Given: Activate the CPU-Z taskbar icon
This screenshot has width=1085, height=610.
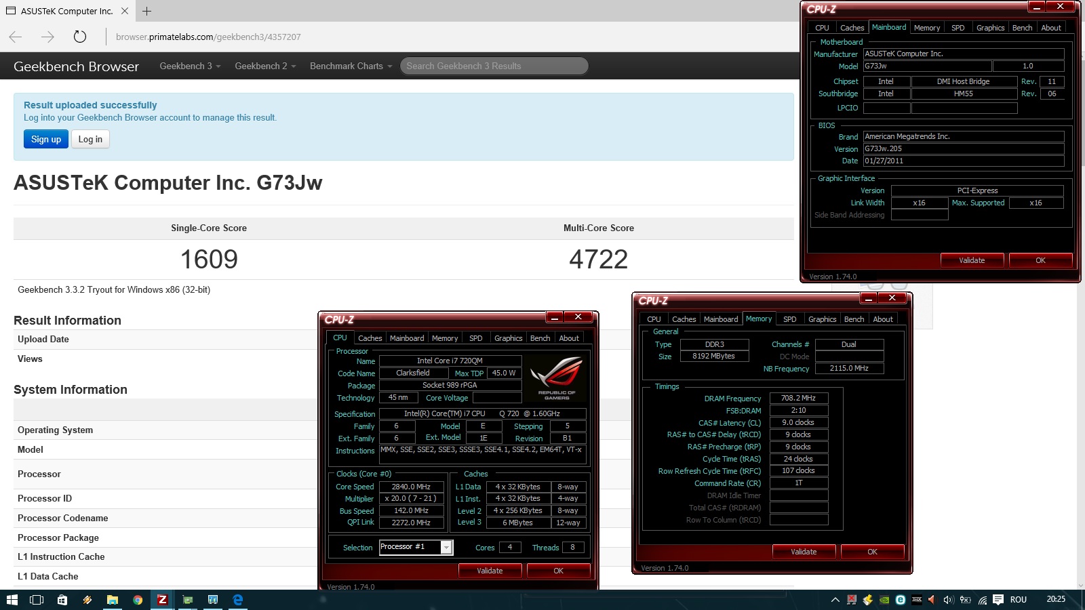Looking at the screenshot, I should tap(162, 600).
